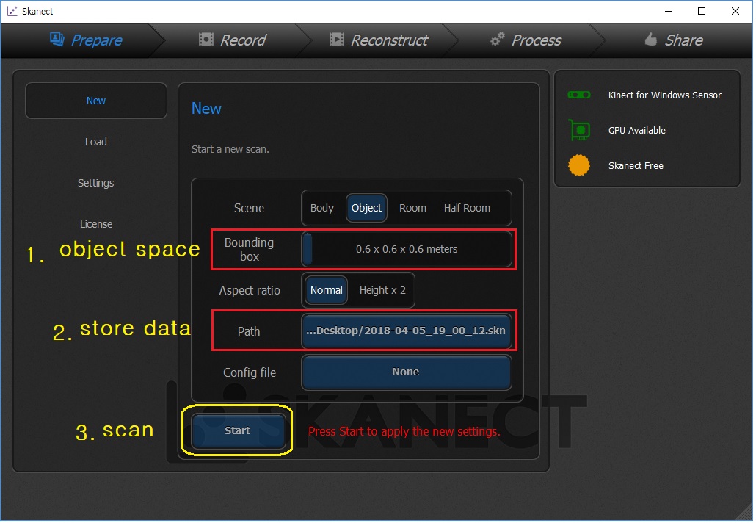Screen dimensions: 756x523
Task: Close the Skanect window
Action: point(735,11)
